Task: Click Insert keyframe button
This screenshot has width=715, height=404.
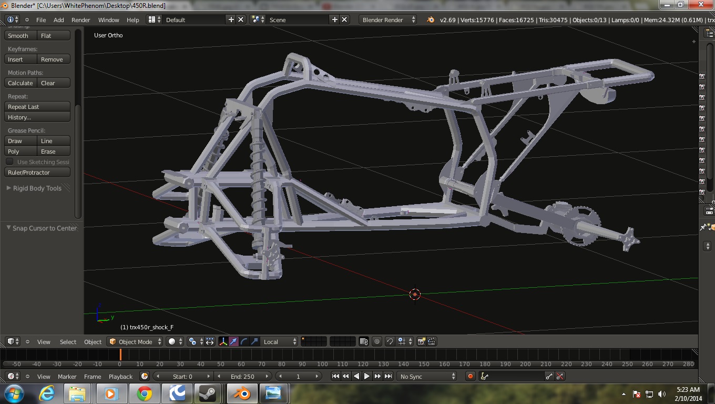Action: pyautogui.click(x=21, y=59)
